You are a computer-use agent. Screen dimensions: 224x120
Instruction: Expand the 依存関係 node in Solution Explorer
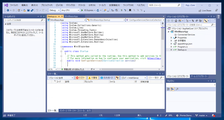point(171,41)
